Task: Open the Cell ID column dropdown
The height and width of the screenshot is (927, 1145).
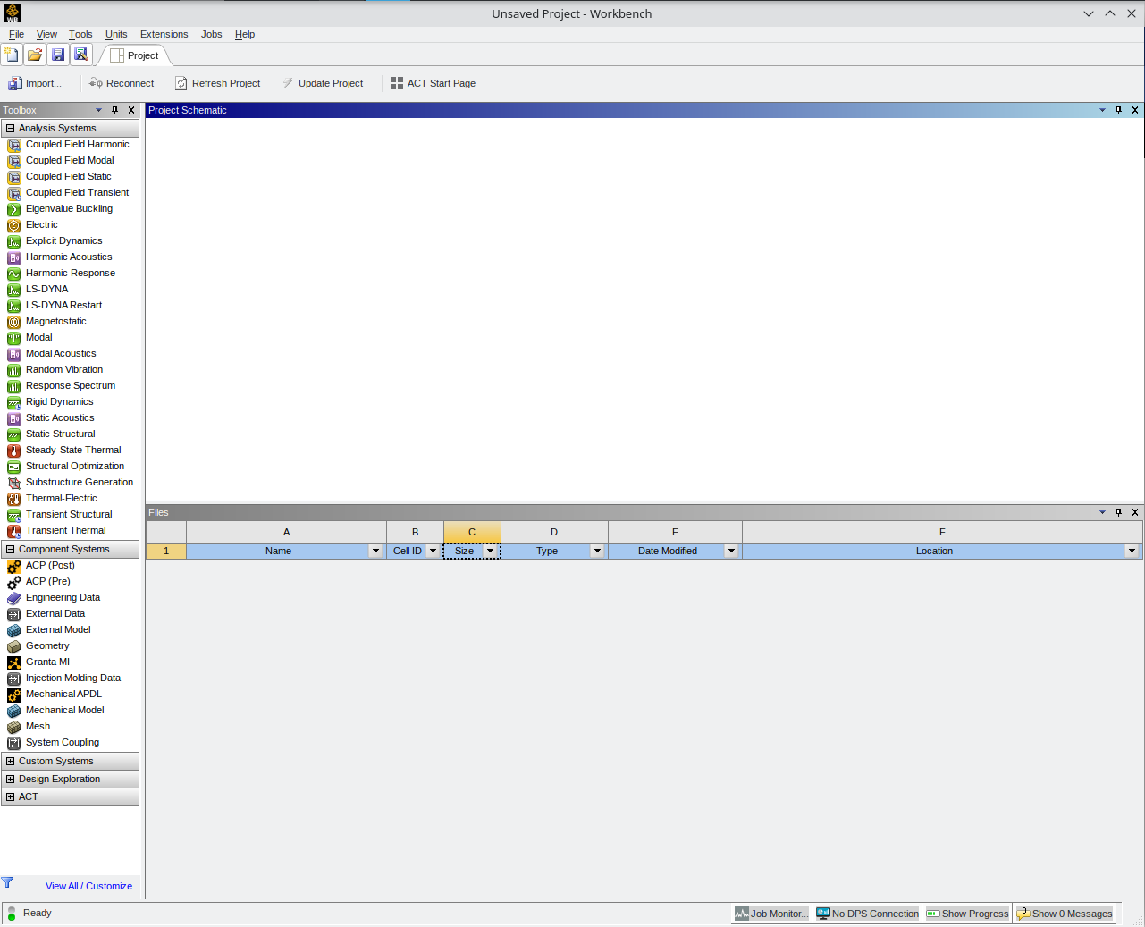Action: pyautogui.click(x=433, y=552)
